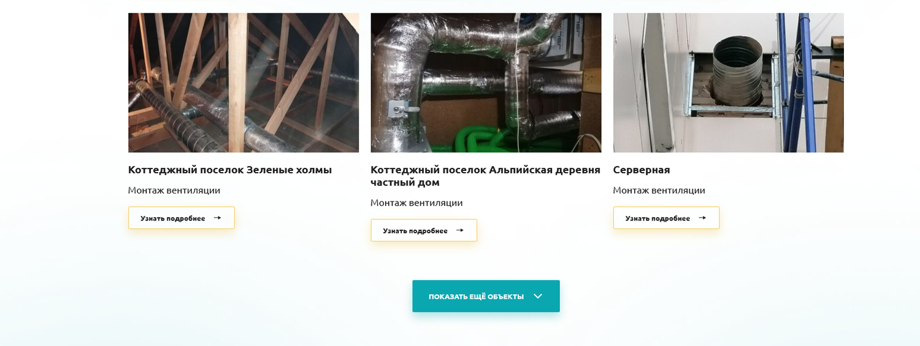920x346 pixels.
Task: Click Монтаж вентиляции under Зеленые холмы
Action: 174,190
